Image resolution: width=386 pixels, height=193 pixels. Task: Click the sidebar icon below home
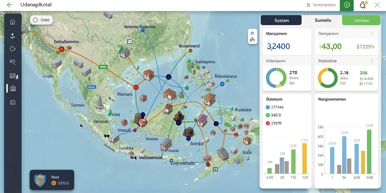pyautogui.click(x=12, y=36)
